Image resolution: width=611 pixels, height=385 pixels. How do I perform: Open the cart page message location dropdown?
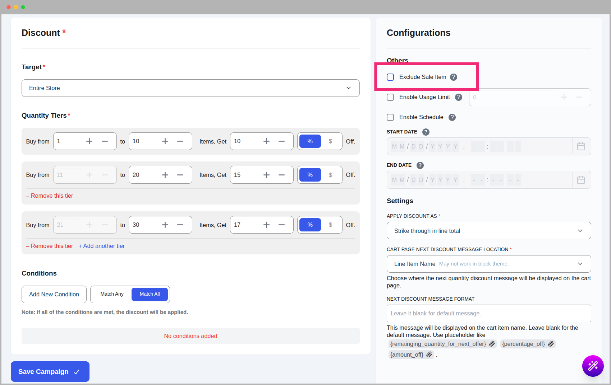tap(488, 264)
